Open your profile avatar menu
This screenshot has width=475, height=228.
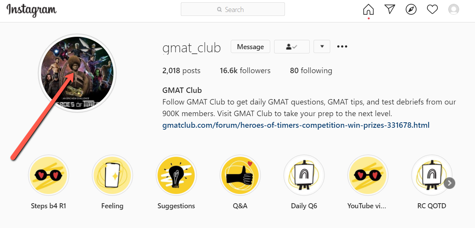click(x=453, y=9)
